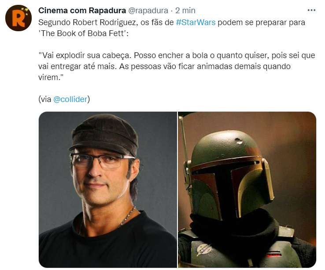Open the @collider mention link

pyautogui.click(x=70, y=99)
